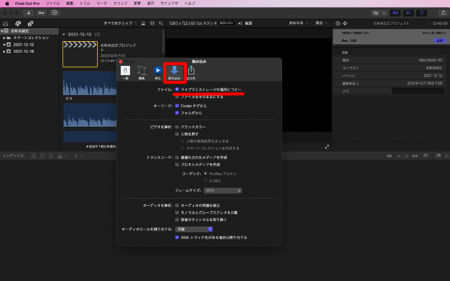450x281 pixels.
Task: Enable balance color video analysis
Action: [x=177, y=127]
